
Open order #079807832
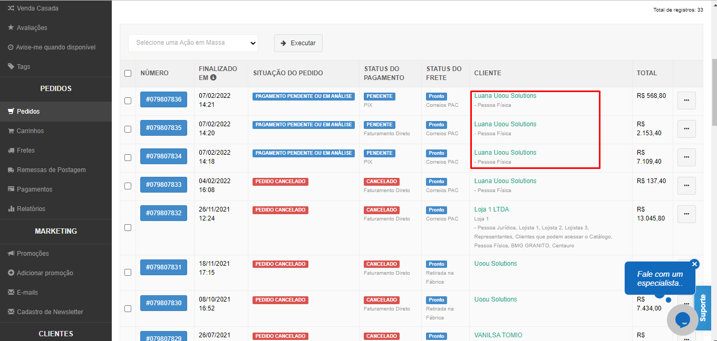[163, 213]
